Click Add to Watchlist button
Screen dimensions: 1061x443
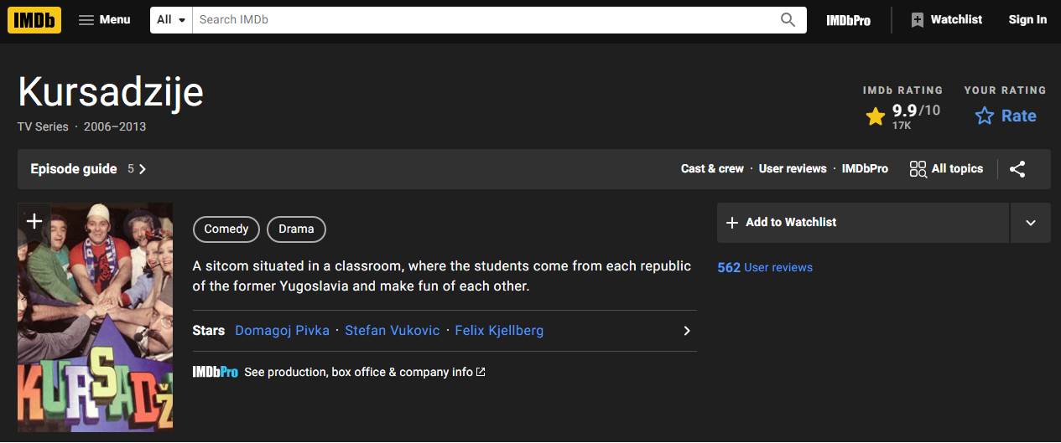[862, 222]
